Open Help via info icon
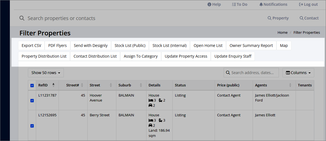The image size is (326, 141). (x=209, y=4)
